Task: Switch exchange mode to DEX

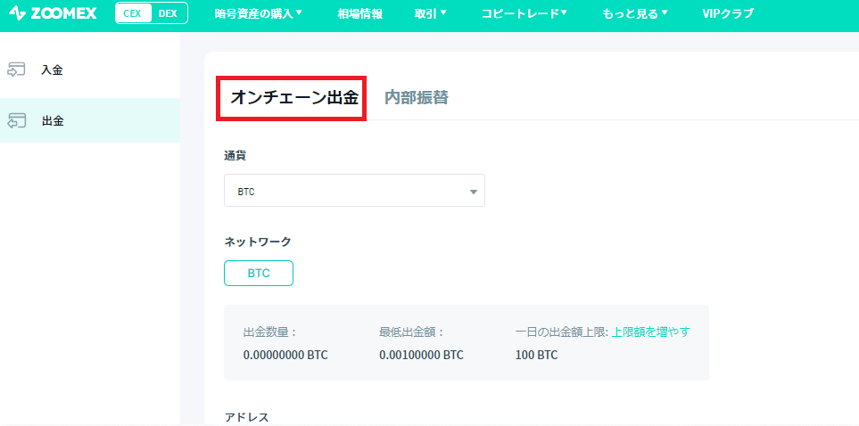Action: tap(169, 13)
